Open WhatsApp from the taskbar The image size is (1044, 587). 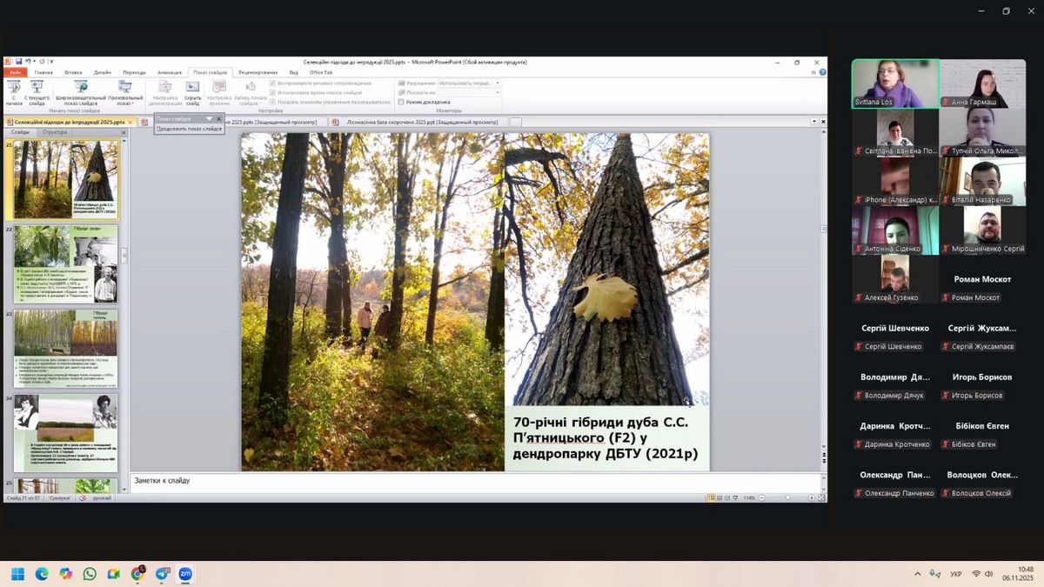pyautogui.click(x=90, y=574)
